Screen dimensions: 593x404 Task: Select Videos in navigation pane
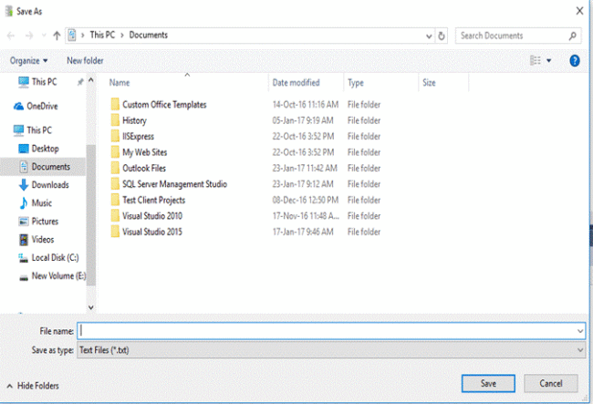click(36, 239)
